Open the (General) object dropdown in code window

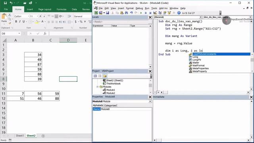point(201,17)
